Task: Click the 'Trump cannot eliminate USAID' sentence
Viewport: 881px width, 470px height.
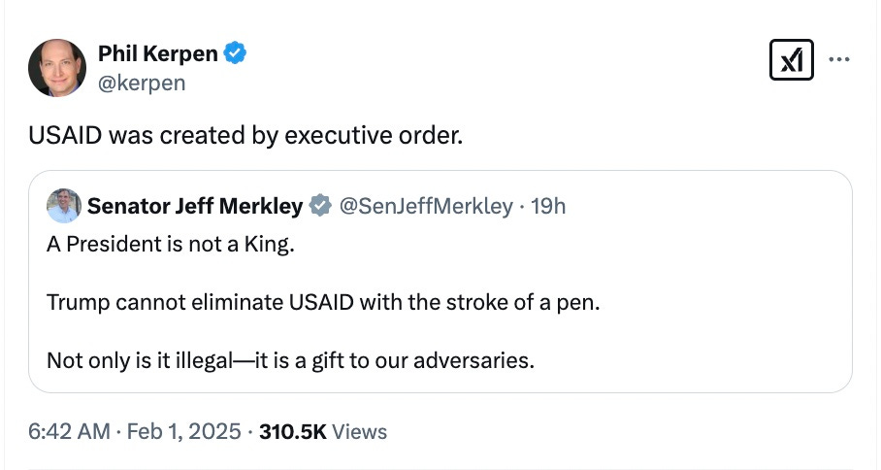Action: (x=323, y=302)
